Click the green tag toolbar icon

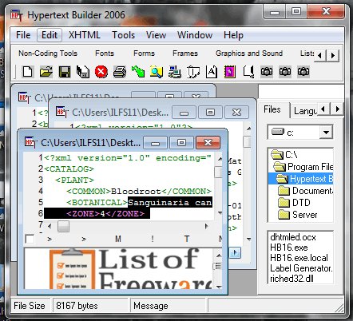point(138,72)
